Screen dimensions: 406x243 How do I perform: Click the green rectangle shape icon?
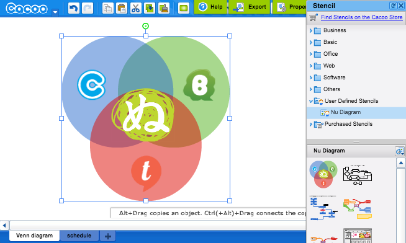184,8
